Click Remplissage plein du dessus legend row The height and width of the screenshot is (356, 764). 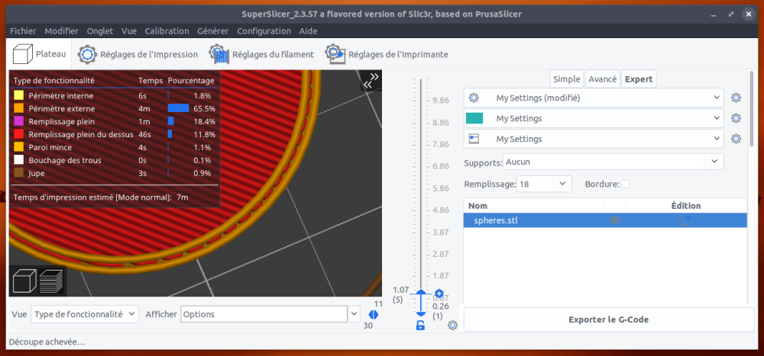point(115,134)
